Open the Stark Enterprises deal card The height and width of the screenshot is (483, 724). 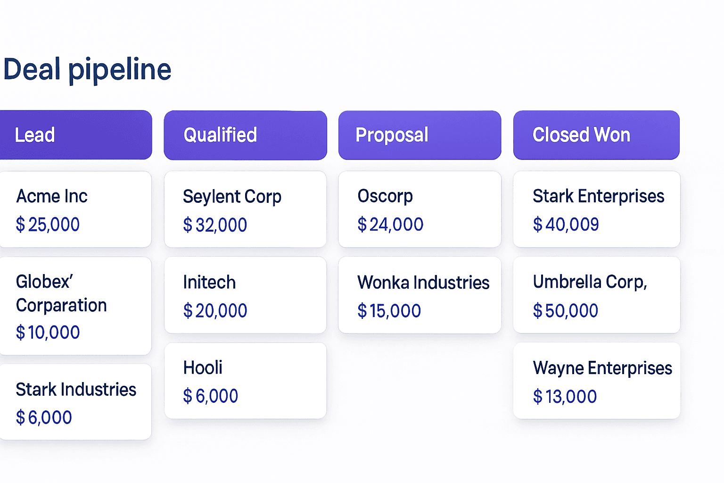click(x=596, y=209)
